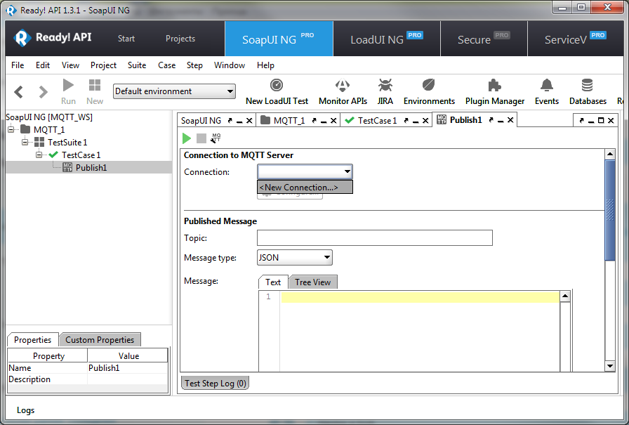Image resolution: width=629 pixels, height=425 pixels.
Task: Open the View menu
Action: coord(70,65)
